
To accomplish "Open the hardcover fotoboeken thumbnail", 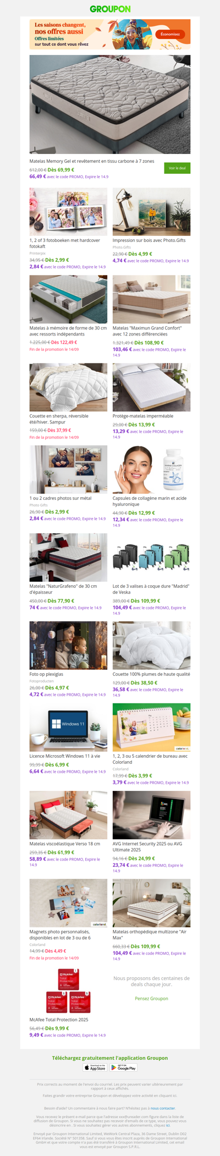I will [68, 212].
